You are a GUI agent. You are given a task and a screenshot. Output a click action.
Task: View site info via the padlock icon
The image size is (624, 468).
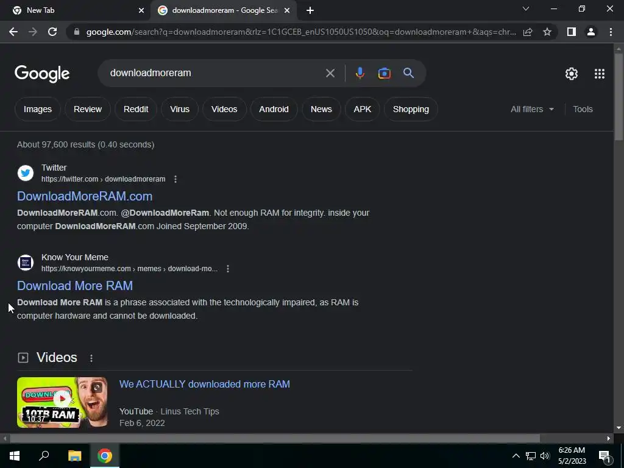click(77, 32)
